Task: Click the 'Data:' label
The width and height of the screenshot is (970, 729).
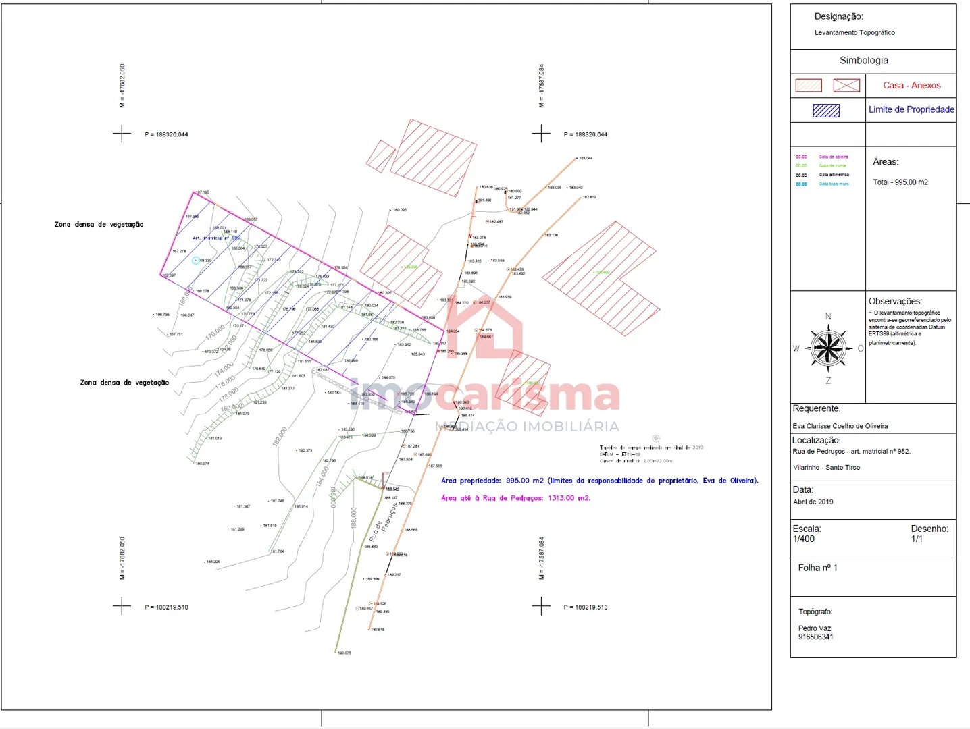Action: pos(803,489)
